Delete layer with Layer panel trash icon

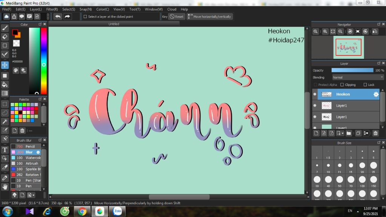point(375,133)
